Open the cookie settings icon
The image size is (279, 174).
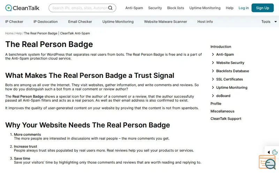click(x=275, y=152)
